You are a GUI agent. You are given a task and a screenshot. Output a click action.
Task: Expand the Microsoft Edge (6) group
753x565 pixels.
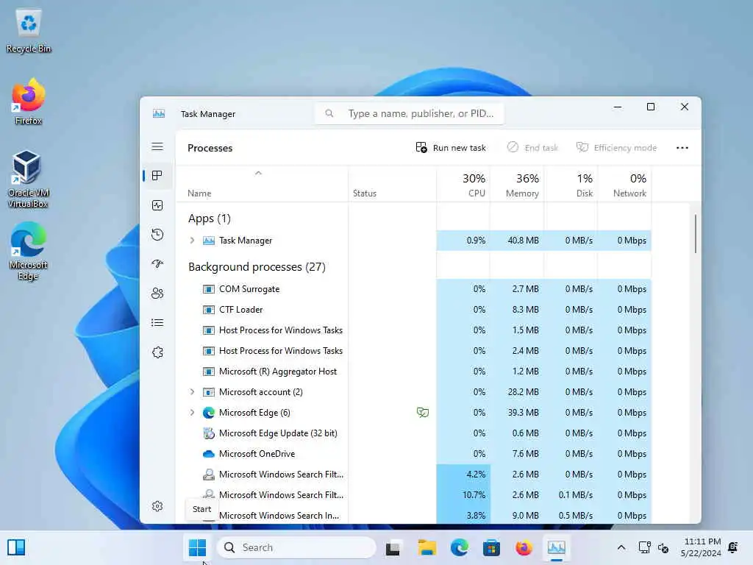[x=192, y=413]
